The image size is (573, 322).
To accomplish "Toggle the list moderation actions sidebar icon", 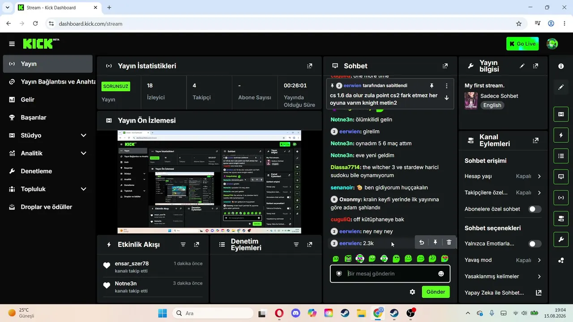I will point(561,156).
